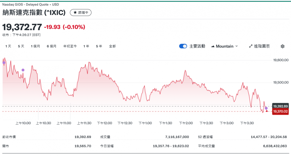291x156 pixels.
Task: Click the 19,392.69 previous close price tag
Action: coord(280,106)
